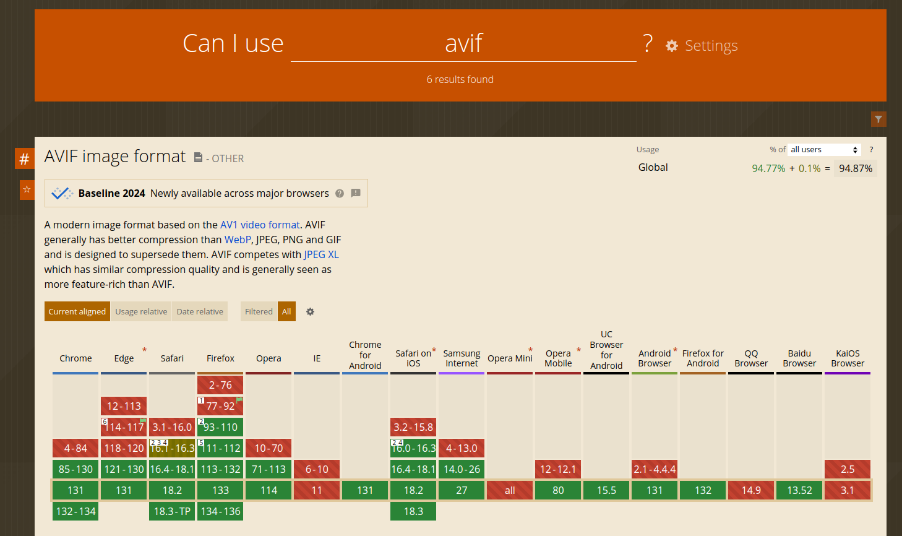Image resolution: width=902 pixels, height=536 pixels.
Task: Click the question mark next to search field
Action: pyautogui.click(x=648, y=43)
